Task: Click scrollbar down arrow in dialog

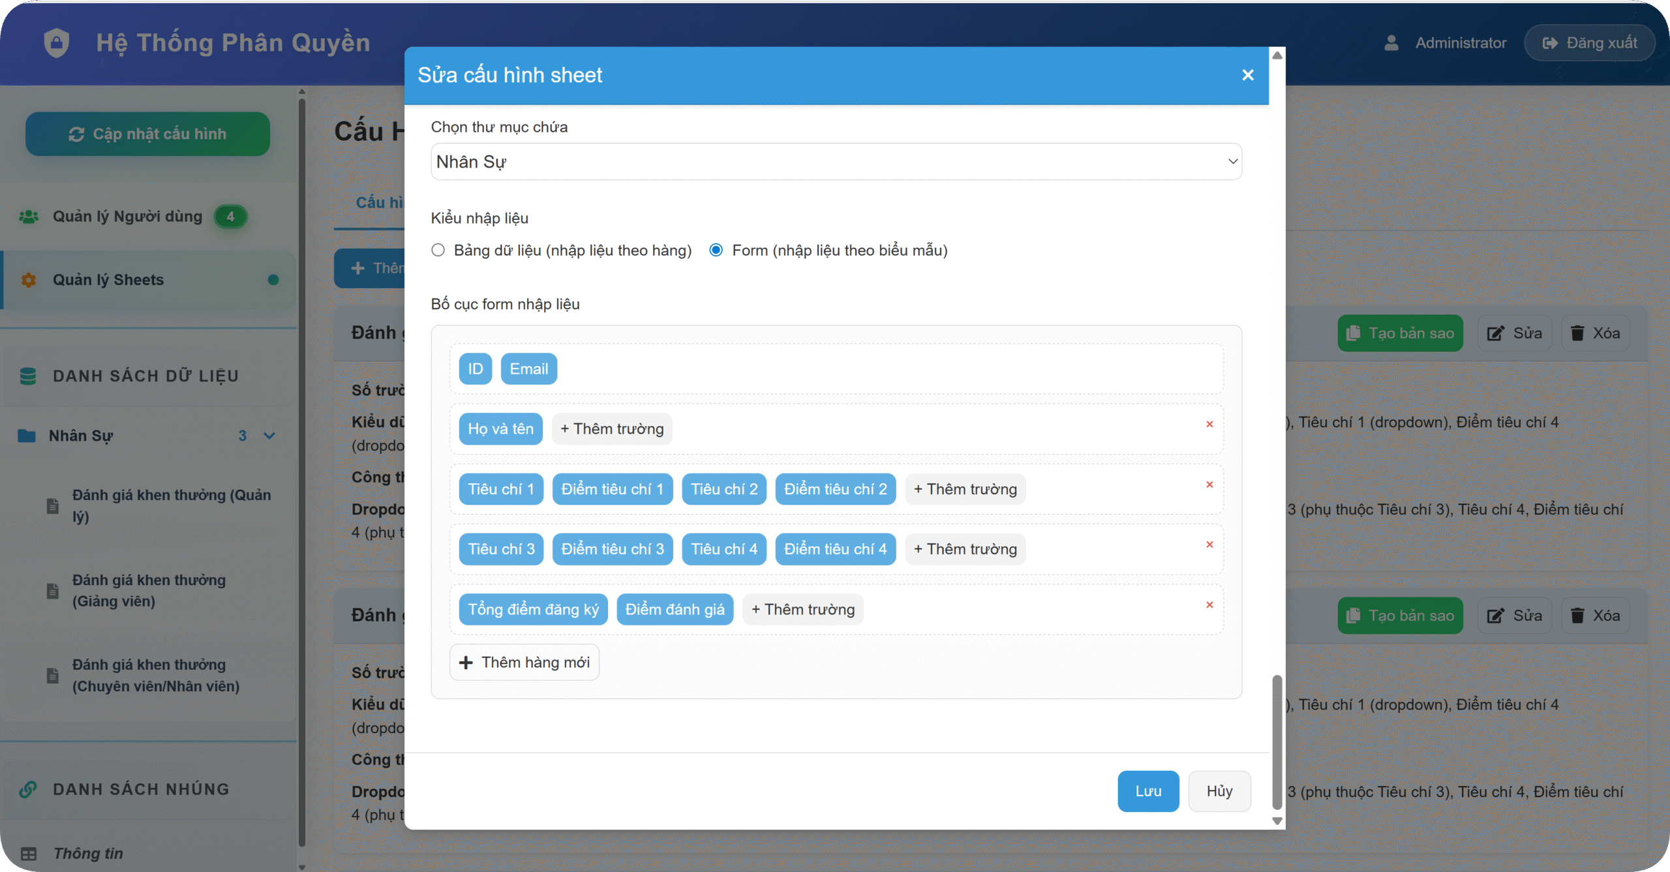Action: coord(1277,821)
